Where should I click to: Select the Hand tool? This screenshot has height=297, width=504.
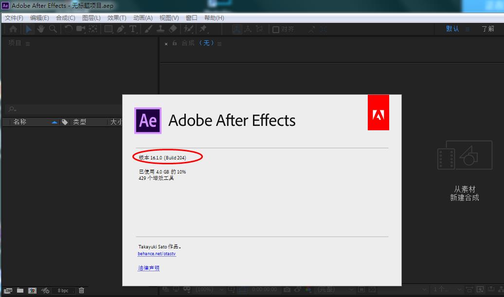click(41, 29)
